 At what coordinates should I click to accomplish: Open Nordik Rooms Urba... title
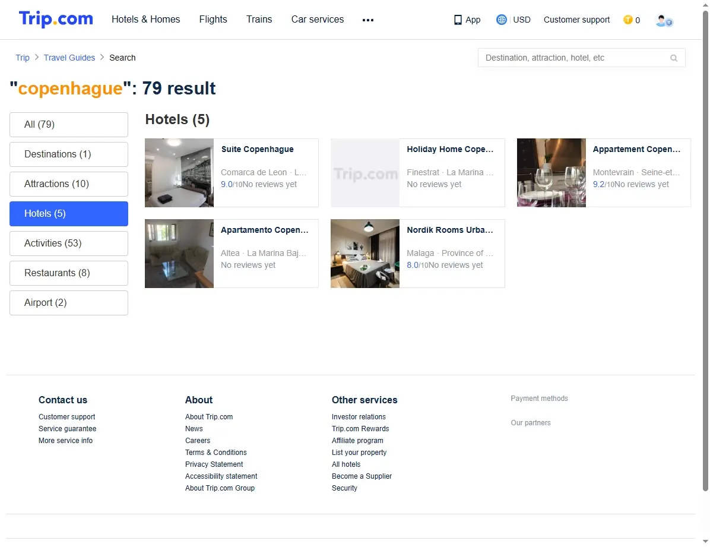click(x=450, y=230)
